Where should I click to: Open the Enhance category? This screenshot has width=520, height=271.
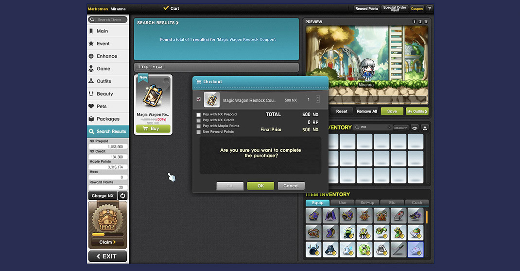[108, 56]
